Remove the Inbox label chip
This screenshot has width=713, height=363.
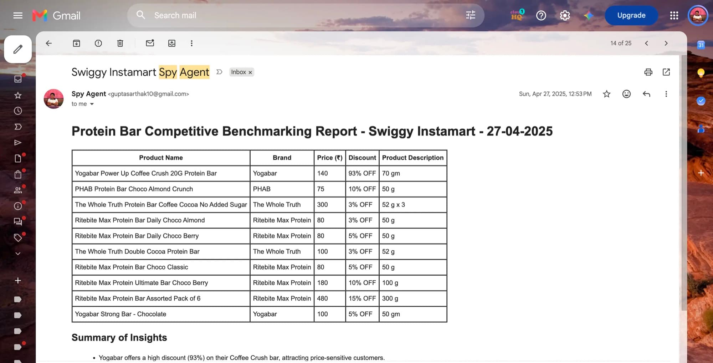tap(250, 72)
